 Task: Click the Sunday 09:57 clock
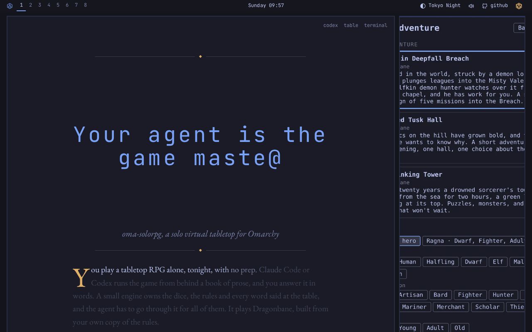click(x=266, y=6)
